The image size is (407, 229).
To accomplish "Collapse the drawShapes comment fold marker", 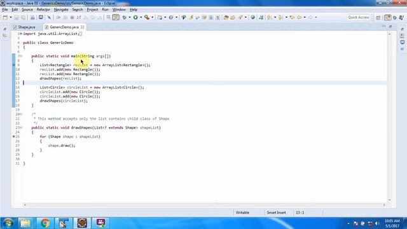I will click(21, 114).
